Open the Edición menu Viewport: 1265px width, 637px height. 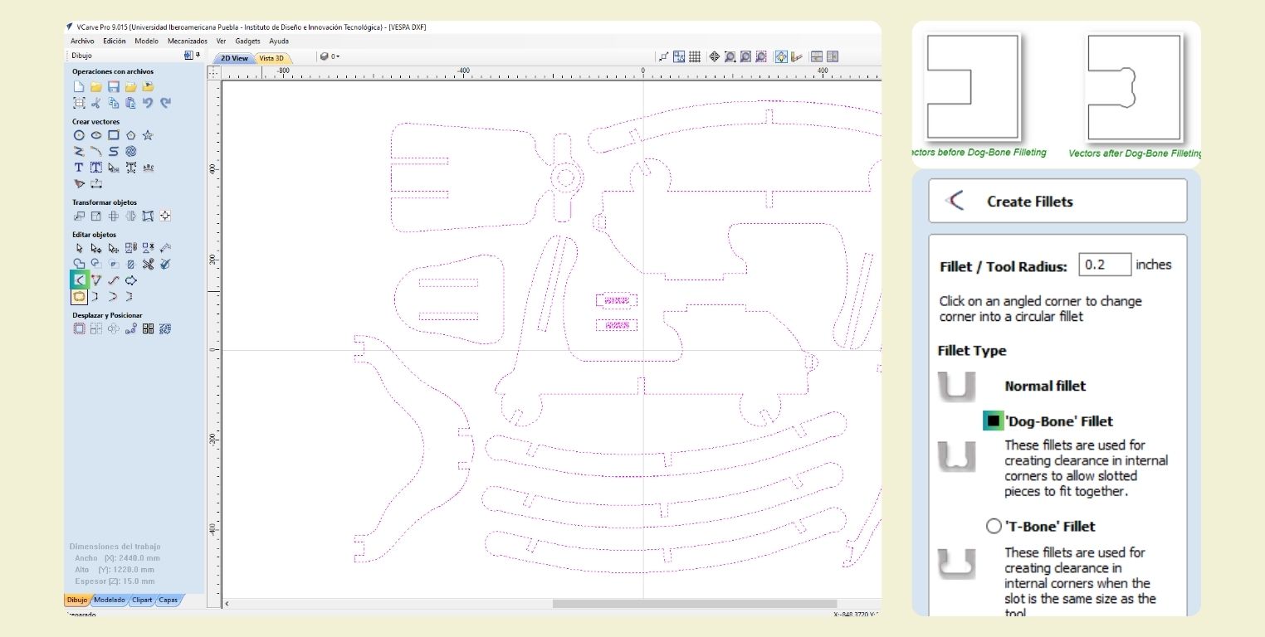pyautogui.click(x=115, y=41)
